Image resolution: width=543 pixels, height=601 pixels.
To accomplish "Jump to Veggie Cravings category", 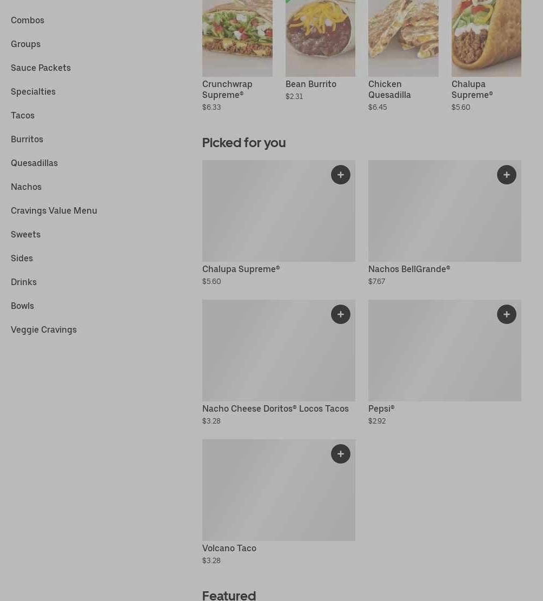I will 44,329.
